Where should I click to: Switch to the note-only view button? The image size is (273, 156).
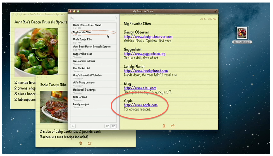[108, 126]
